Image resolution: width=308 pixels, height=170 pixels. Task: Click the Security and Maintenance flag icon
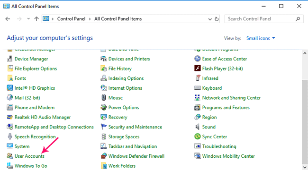point(104,127)
